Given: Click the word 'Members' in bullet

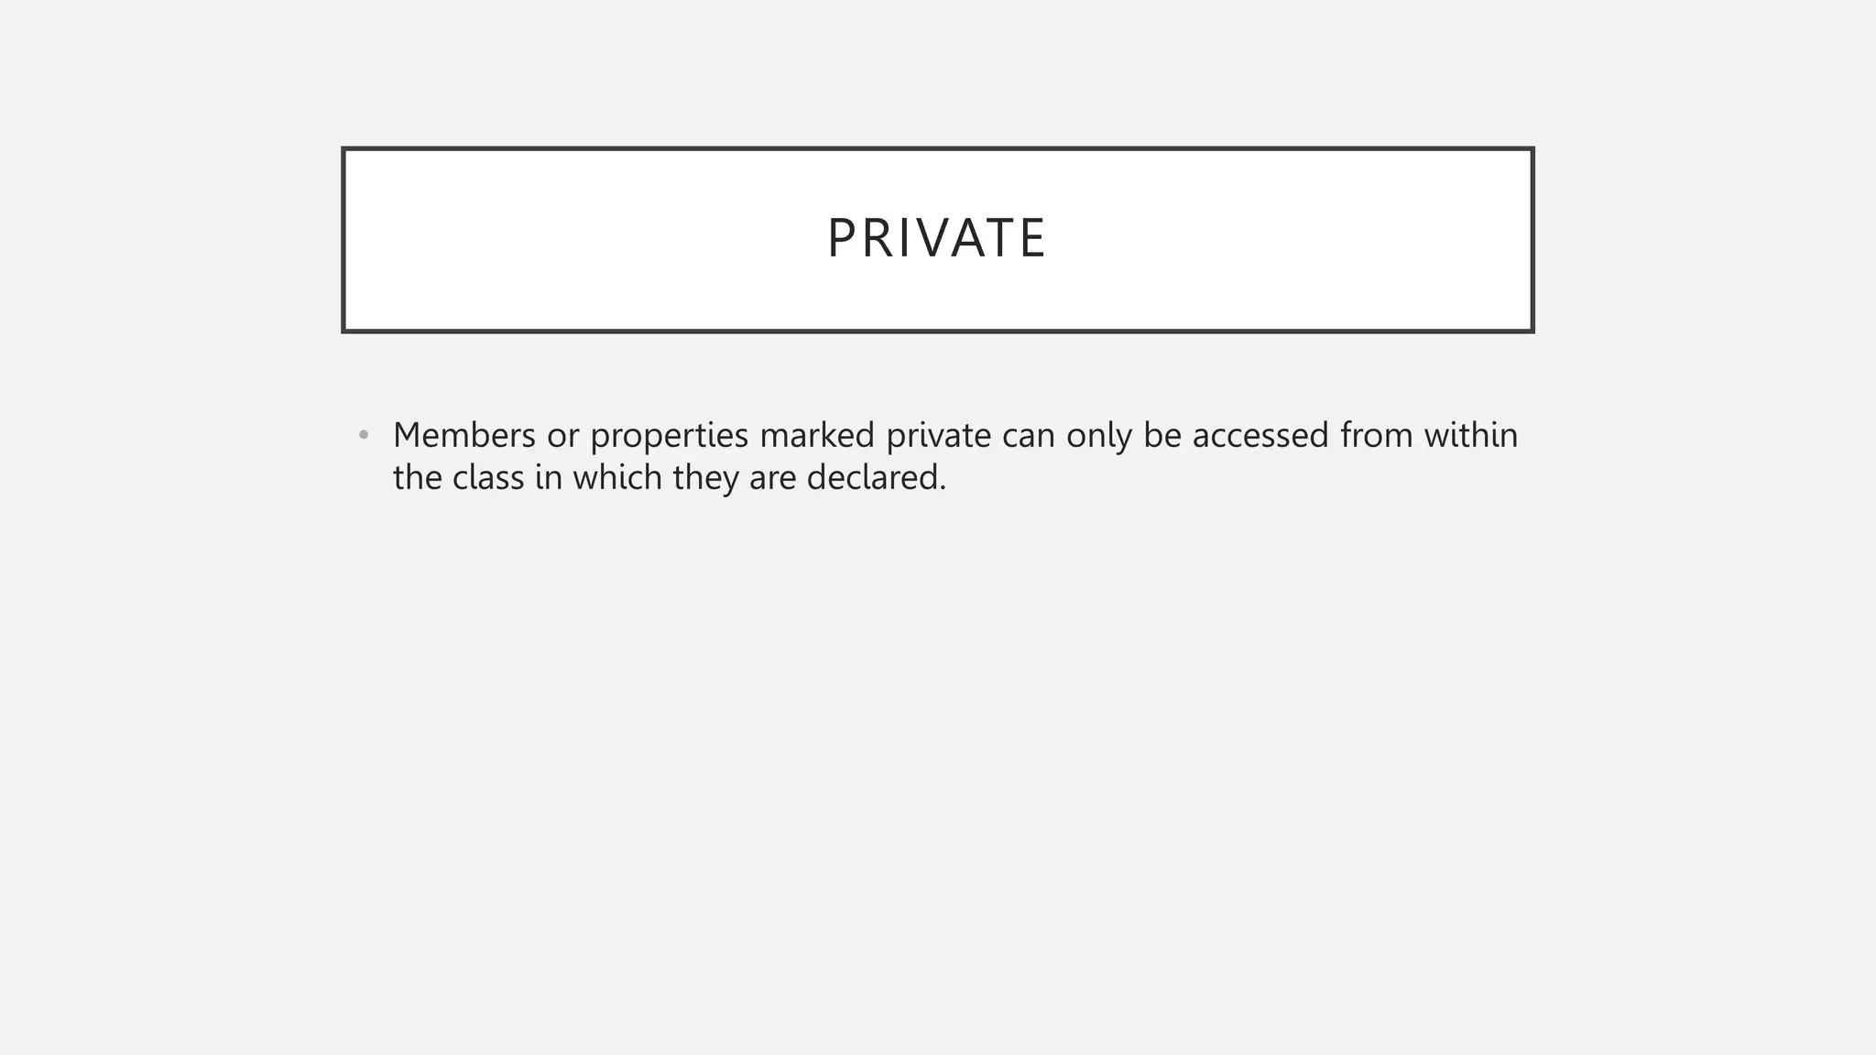Looking at the screenshot, I should click(464, 435).
